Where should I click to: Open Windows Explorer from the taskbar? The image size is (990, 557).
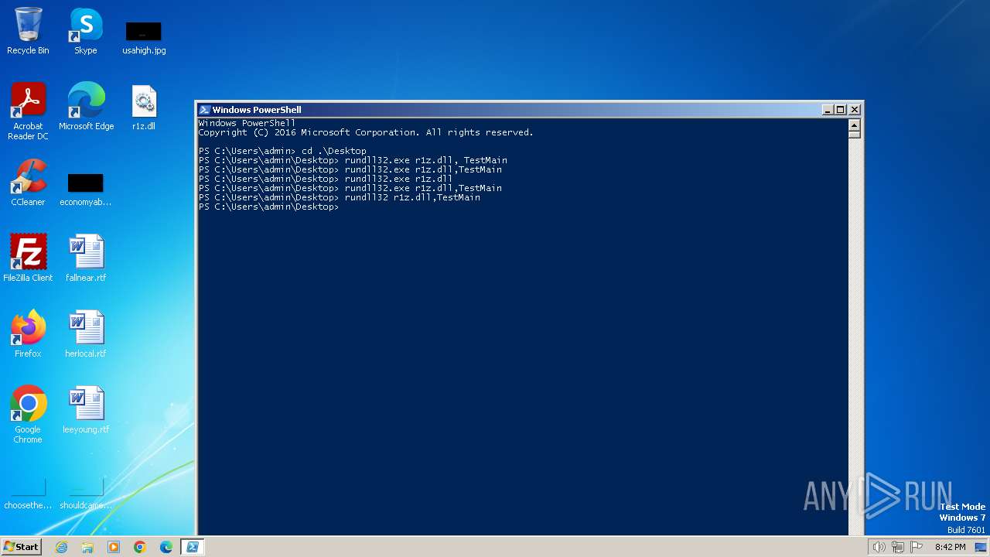point(87,547)
